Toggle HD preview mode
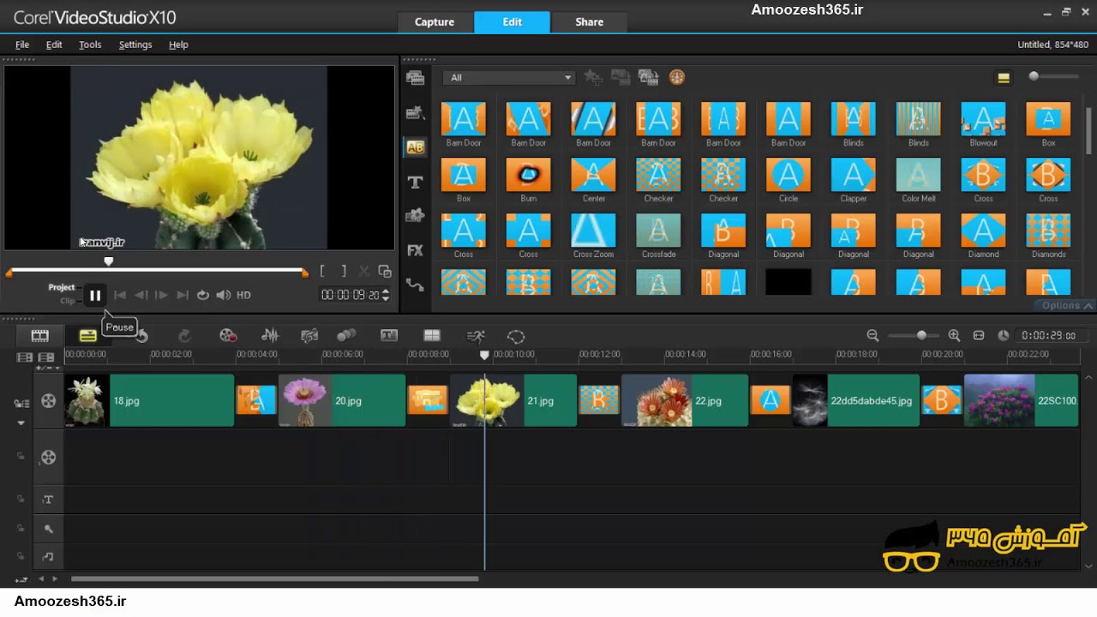The width and height of the screenshot is (1097, 617). 243,295
